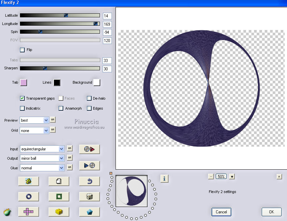The height and width of the screenshot is (221, 287).
Task: Click the yellow brick icon button
Action: click(59, 212)
